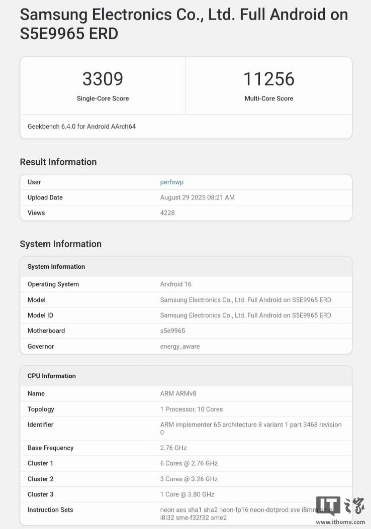Click the Motherboard value s5e9965
This screenshot has width=371, height=529.
click(x=172, y=331)
